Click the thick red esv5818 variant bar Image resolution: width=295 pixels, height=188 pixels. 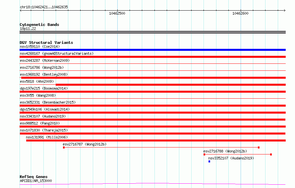point(171,85)
